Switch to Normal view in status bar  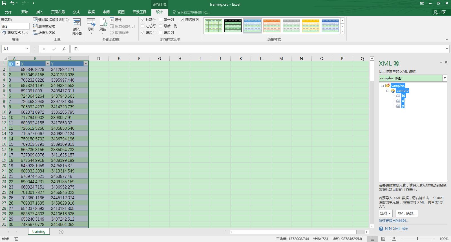372,239
